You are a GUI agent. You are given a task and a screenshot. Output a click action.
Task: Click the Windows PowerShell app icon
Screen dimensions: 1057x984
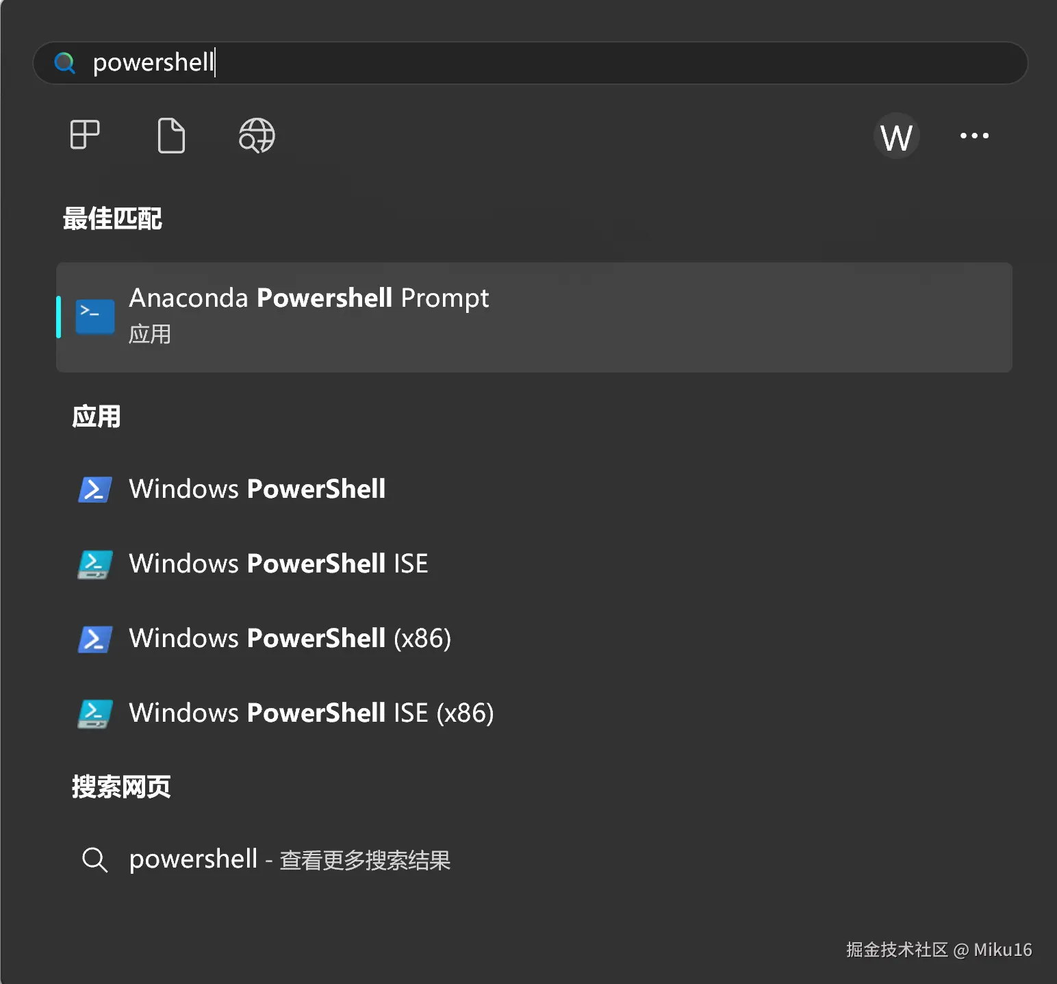pos(94,490)
